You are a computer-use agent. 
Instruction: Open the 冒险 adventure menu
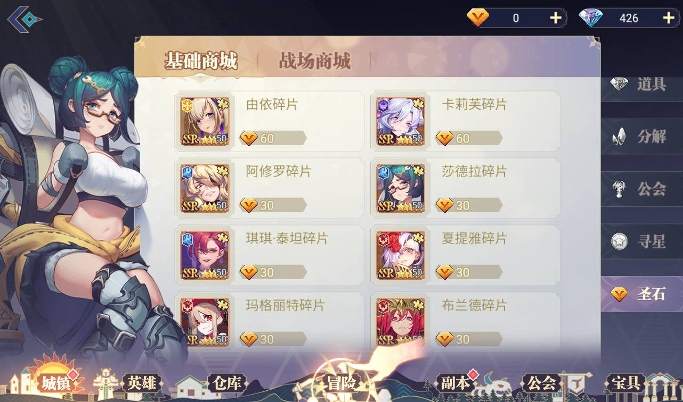(x=342, y=383)
